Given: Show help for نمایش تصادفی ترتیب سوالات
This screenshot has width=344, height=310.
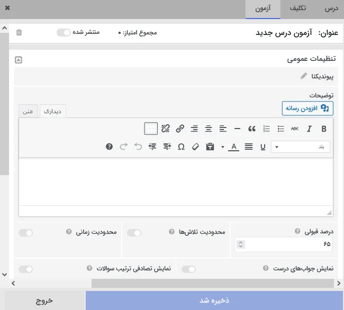Looking at the screenshot, I should (89, 268).
